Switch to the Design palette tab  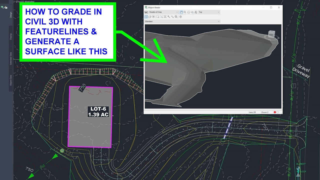(x=11, y=15)
